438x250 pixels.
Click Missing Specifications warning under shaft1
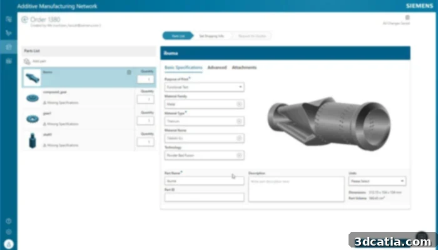tap(61, 146)
